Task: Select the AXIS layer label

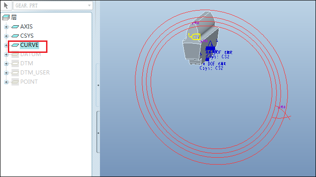Action: 26,27
